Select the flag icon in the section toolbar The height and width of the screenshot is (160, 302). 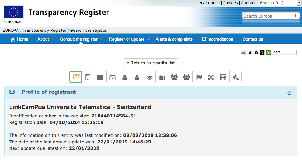[199, 77]
